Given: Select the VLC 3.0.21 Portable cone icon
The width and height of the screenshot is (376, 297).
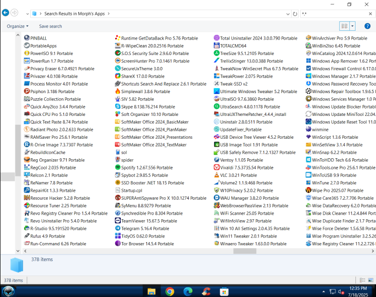Looking at the screenshot, I should point(216,175).
